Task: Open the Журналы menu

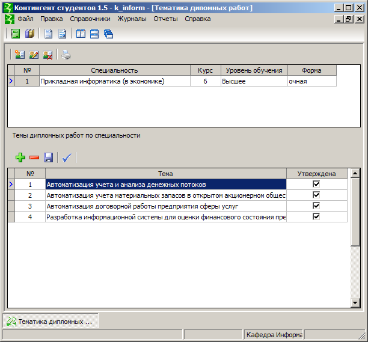Action: pyautogui.click(x=132, y=19)
